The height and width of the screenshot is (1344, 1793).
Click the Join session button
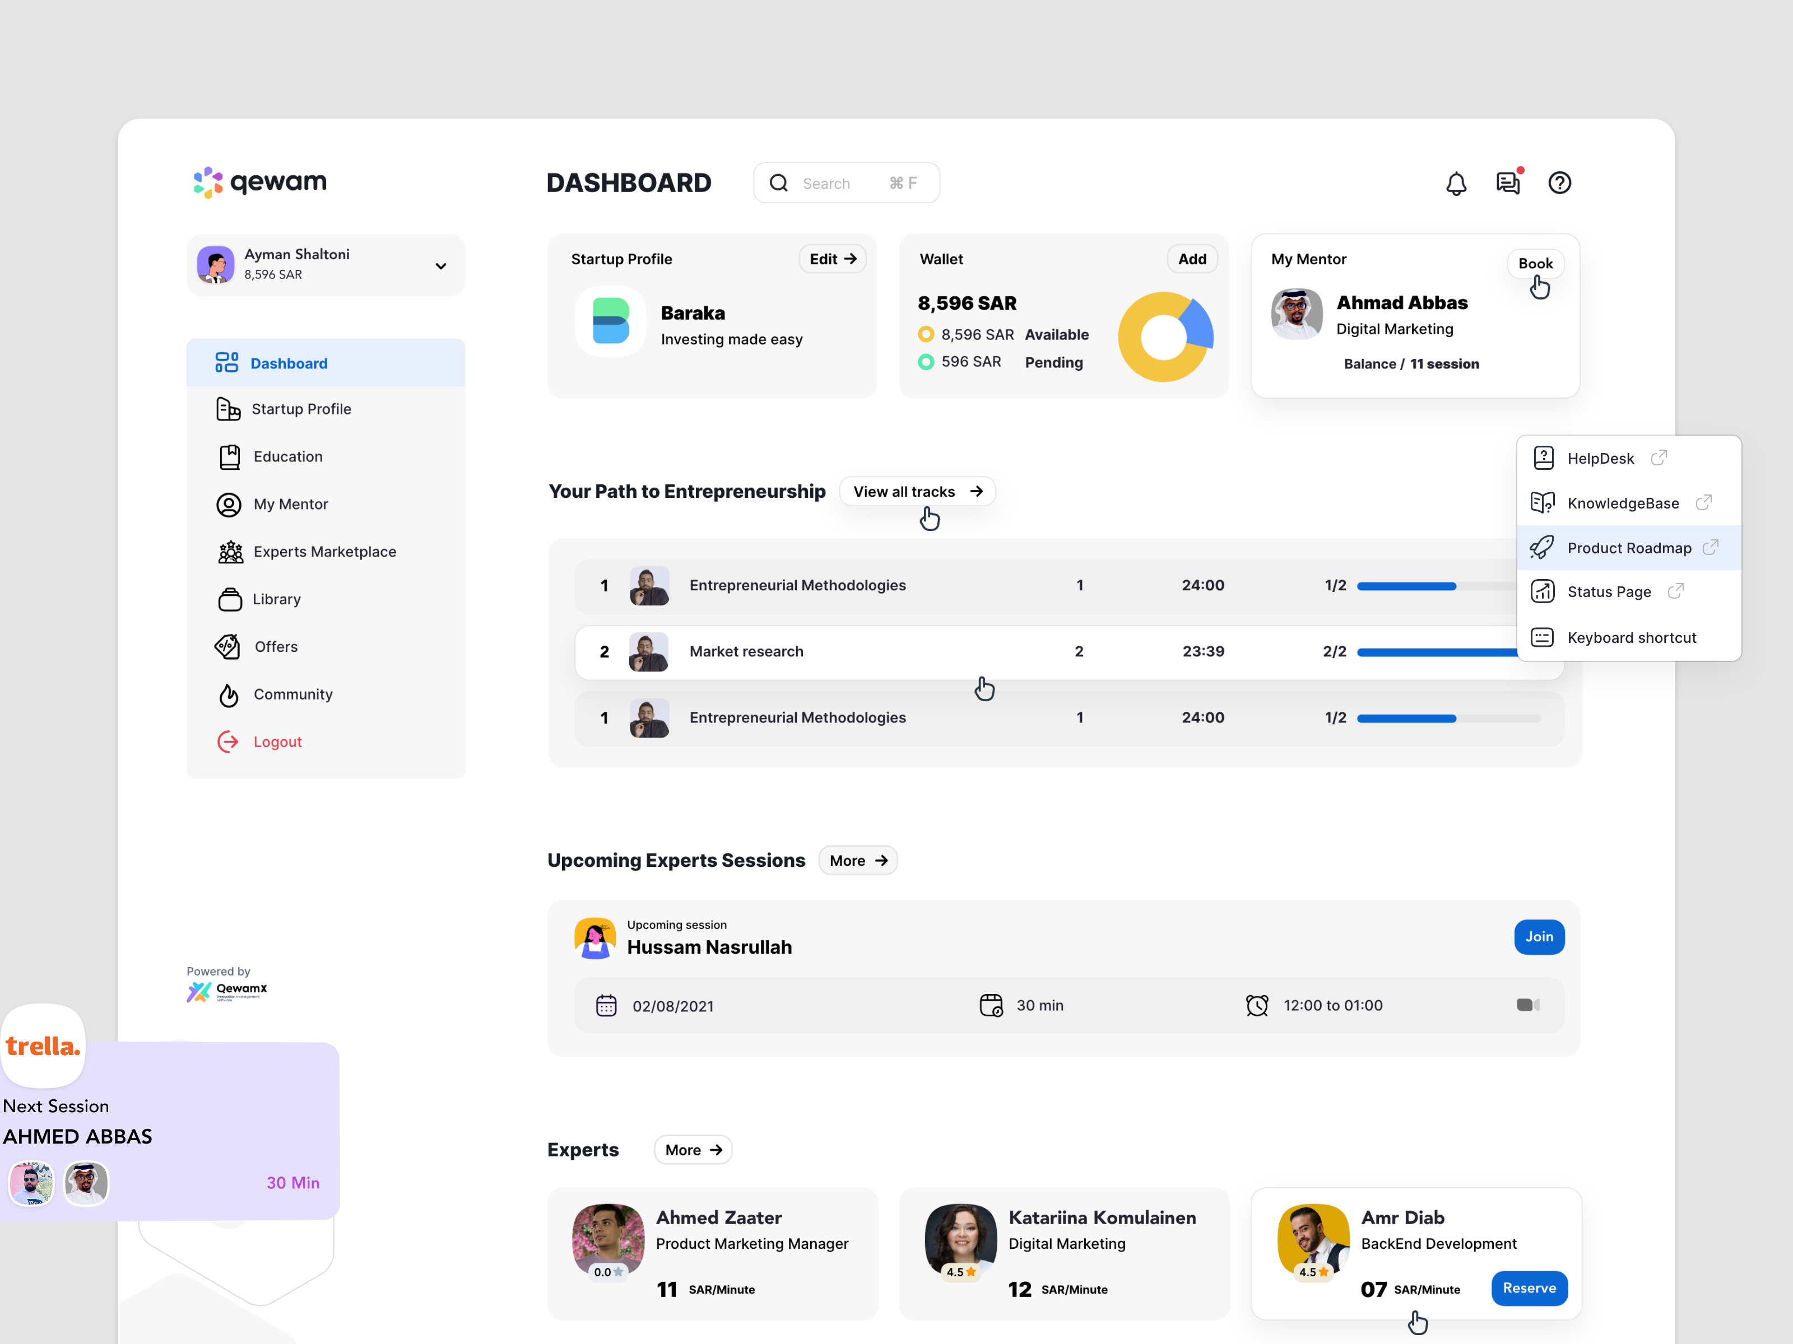click(x=1539, y=936)
